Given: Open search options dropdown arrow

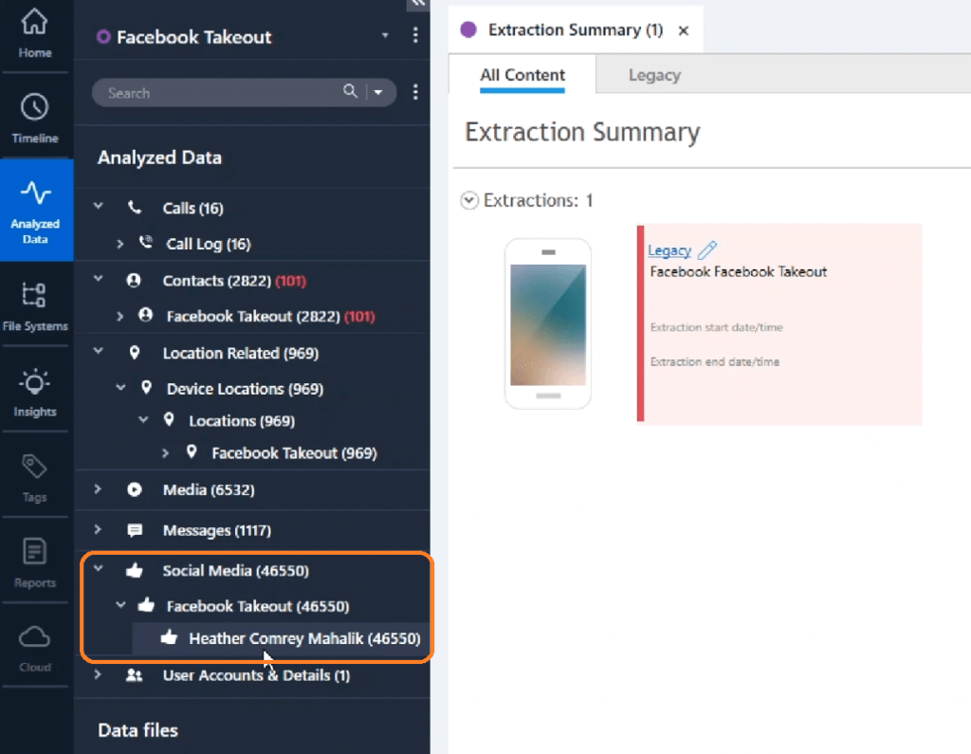Looking at the screenshot, I should pos(377,92).
